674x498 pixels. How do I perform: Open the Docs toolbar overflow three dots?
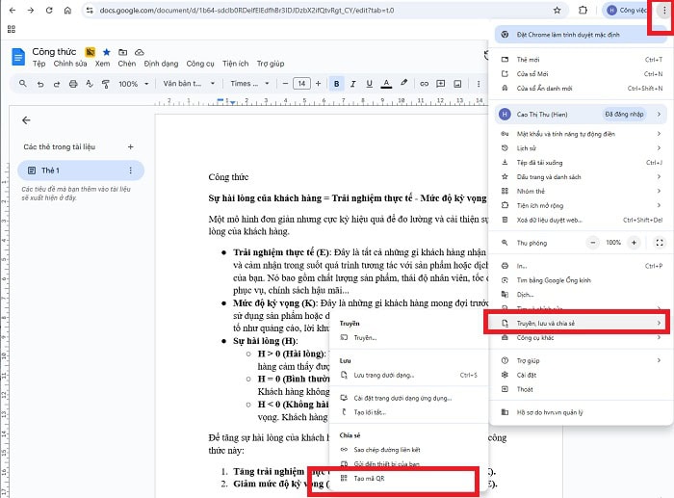[479, 84]
